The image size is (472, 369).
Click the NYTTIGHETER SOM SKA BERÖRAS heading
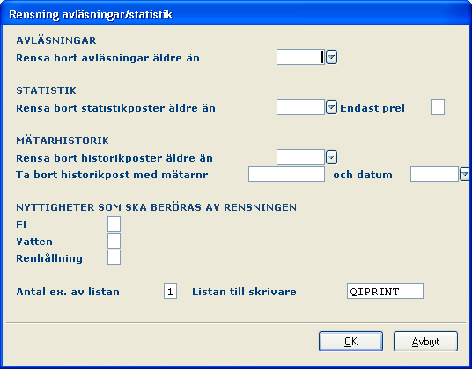(156, 207)
